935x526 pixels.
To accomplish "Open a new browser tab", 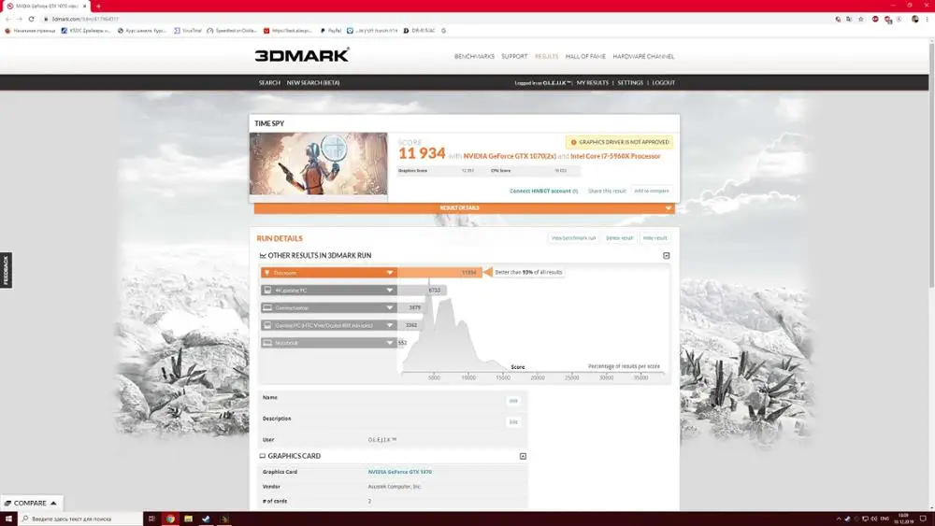I will click(x=98, y=6).
